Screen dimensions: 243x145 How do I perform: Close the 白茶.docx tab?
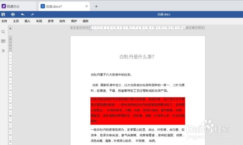pos(87,6)
